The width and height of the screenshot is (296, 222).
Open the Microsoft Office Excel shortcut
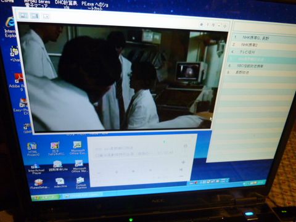point(77,148)
